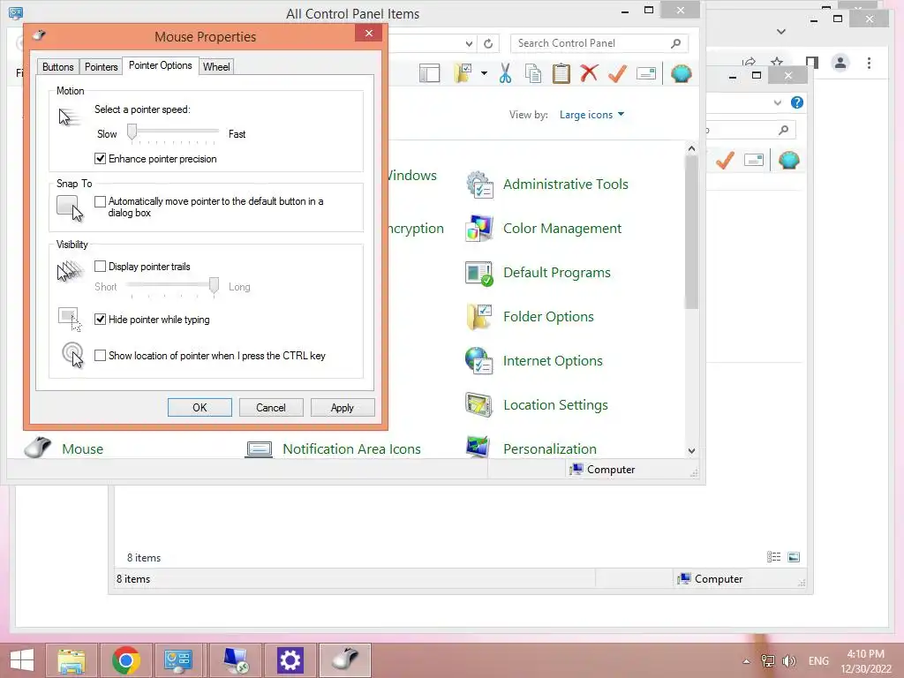
Task: Expand the address bar history dropdown arrow
Action: [470, 44]
